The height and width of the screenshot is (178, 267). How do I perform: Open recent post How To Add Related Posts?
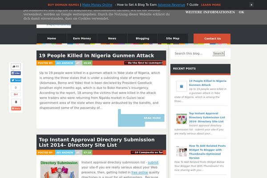click(207, 152)
